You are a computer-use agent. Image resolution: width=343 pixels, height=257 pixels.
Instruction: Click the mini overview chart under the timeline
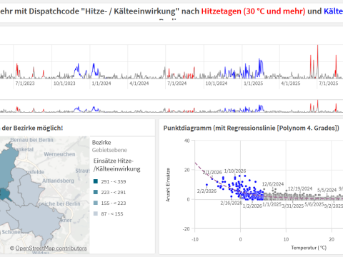tap(171, 106)
